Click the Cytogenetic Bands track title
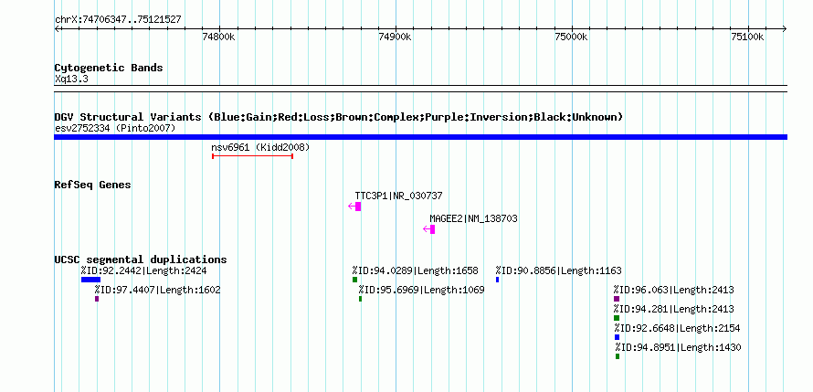 pos(109,68)
